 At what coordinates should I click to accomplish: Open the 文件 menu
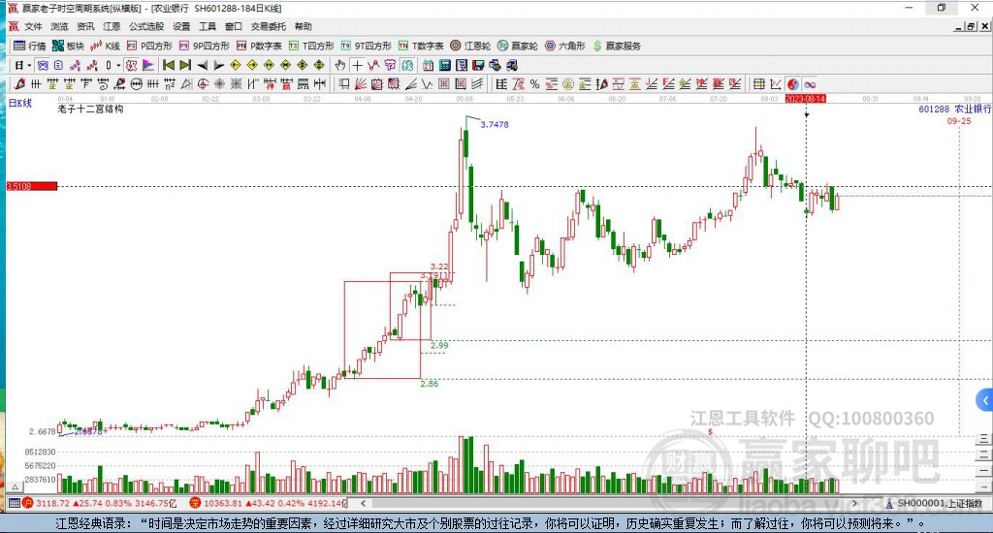(x=33, y=26)
